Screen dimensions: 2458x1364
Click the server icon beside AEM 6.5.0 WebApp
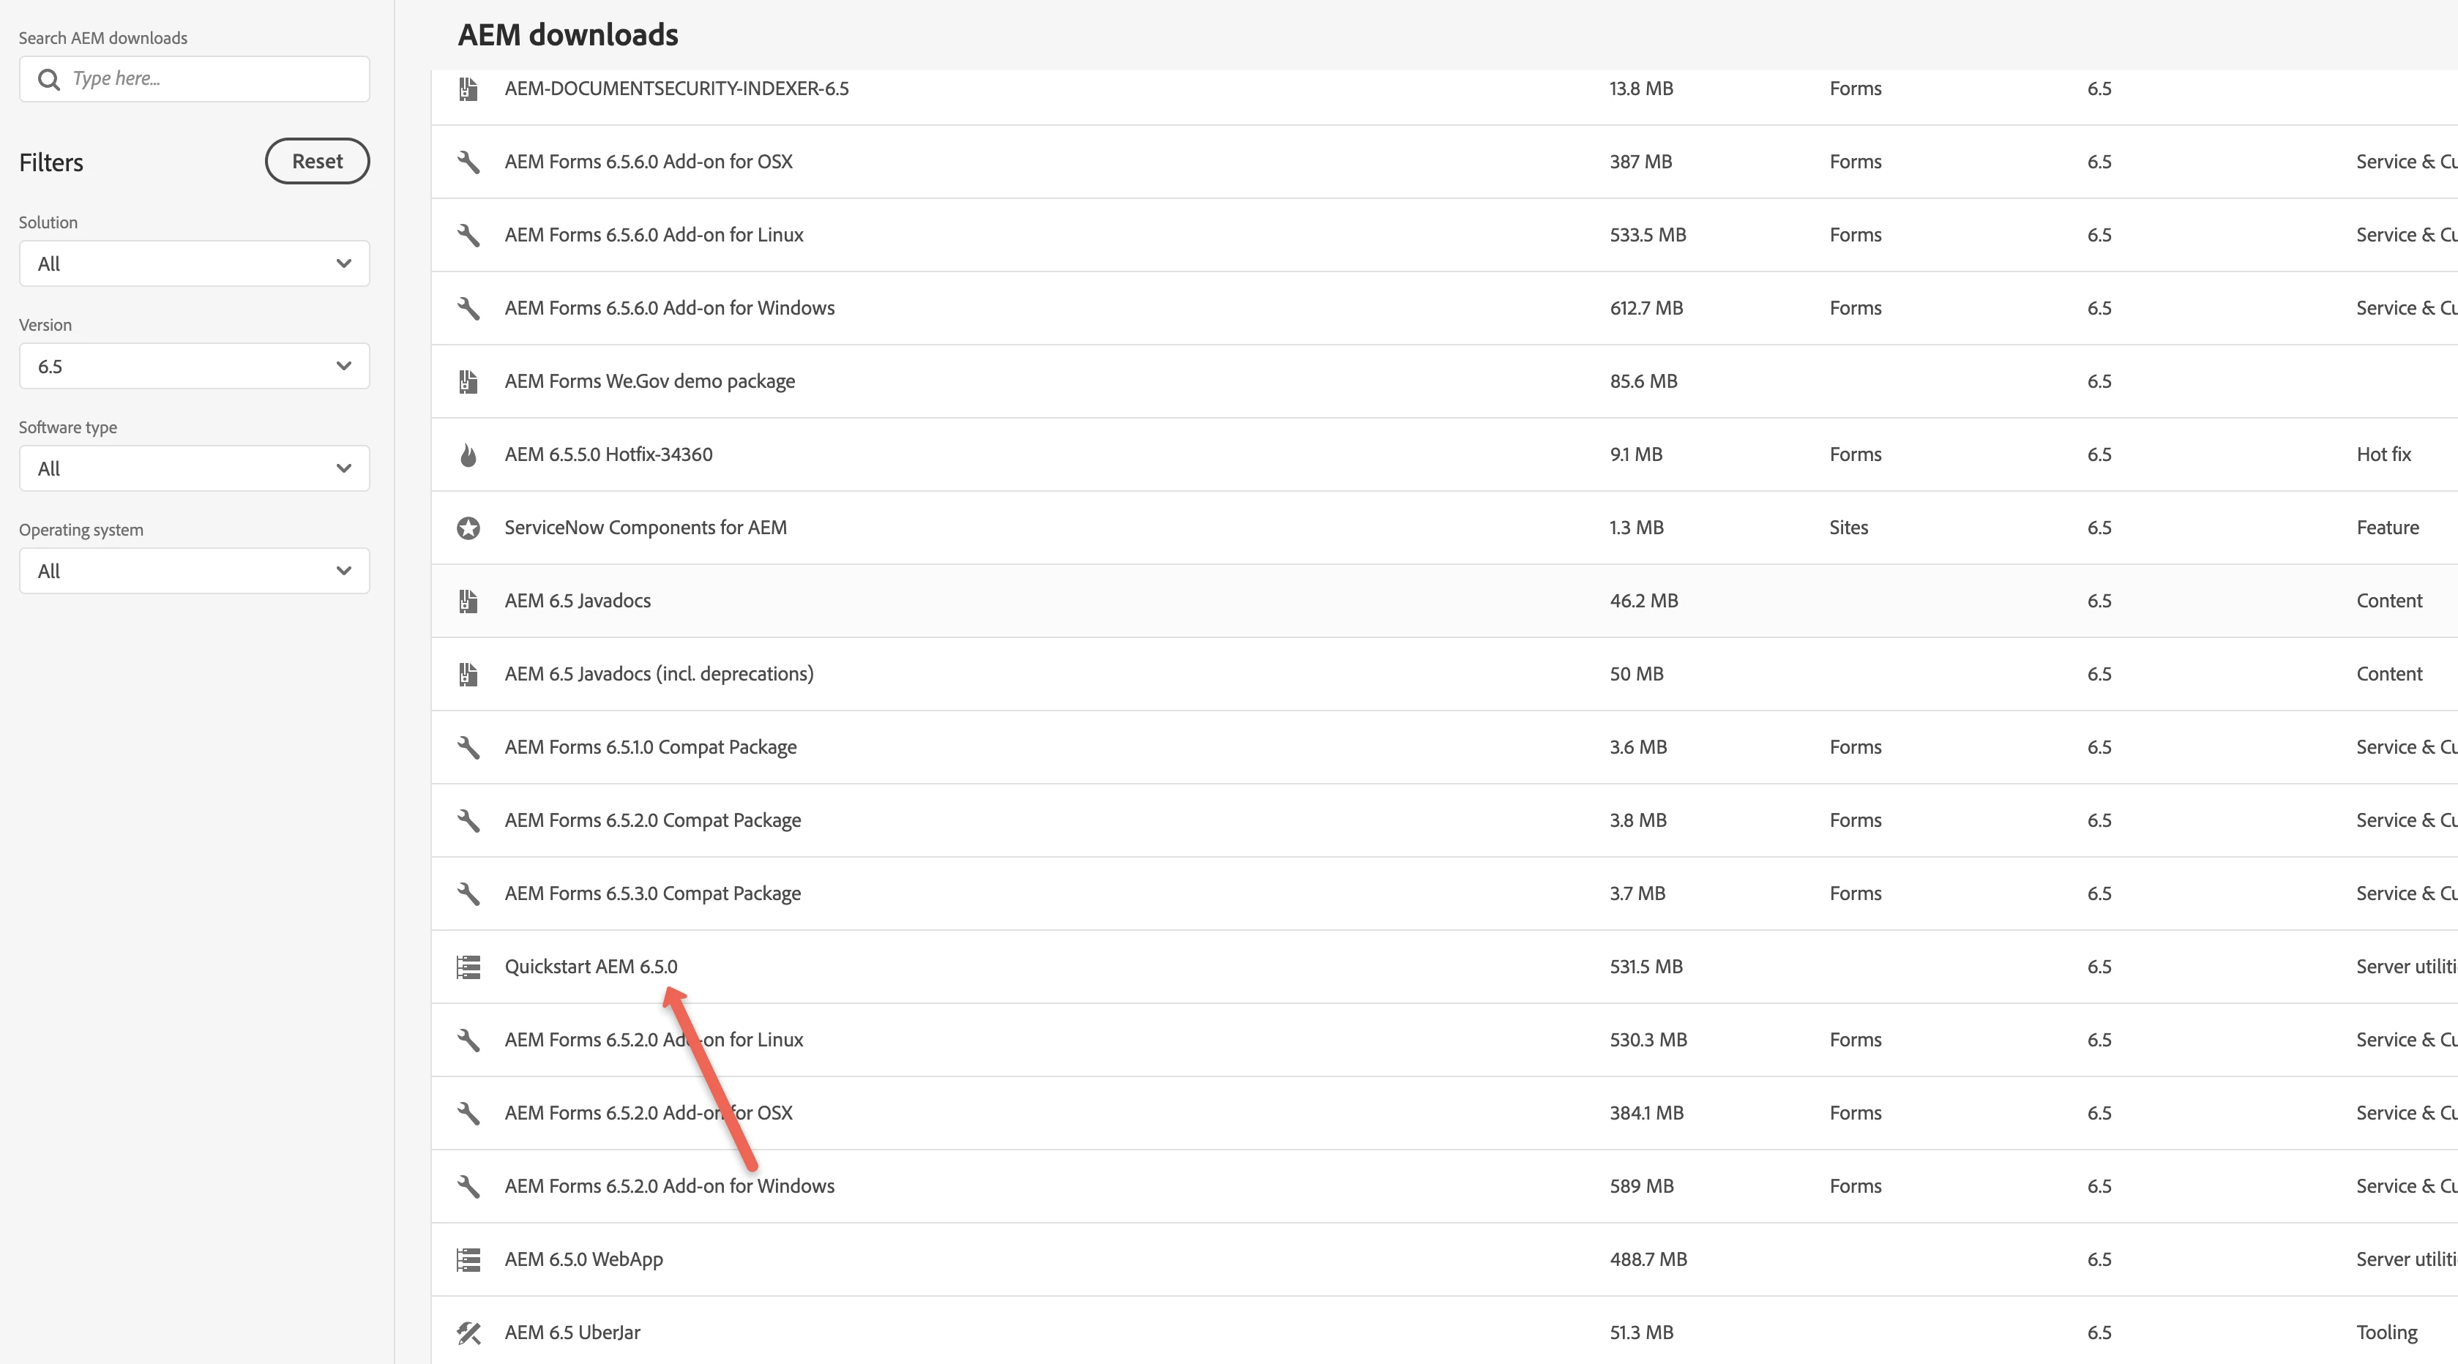(x=468, y=1259)
